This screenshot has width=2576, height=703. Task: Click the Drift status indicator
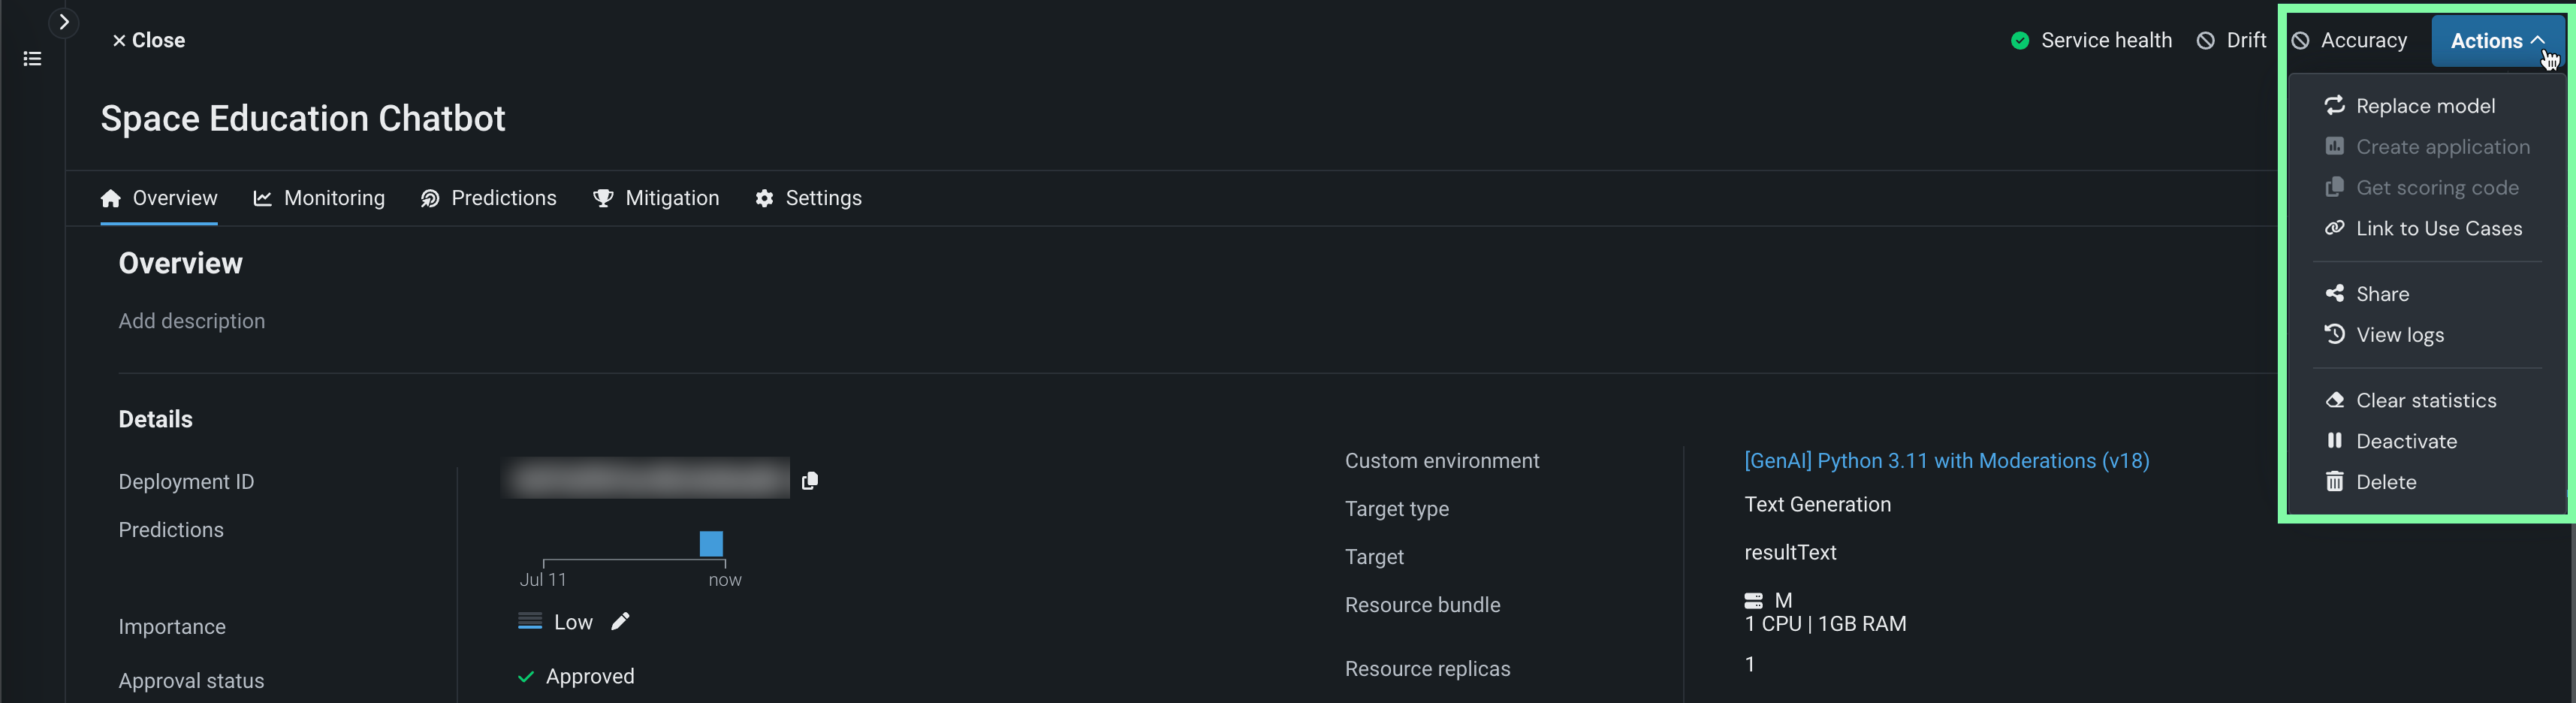2231,41
